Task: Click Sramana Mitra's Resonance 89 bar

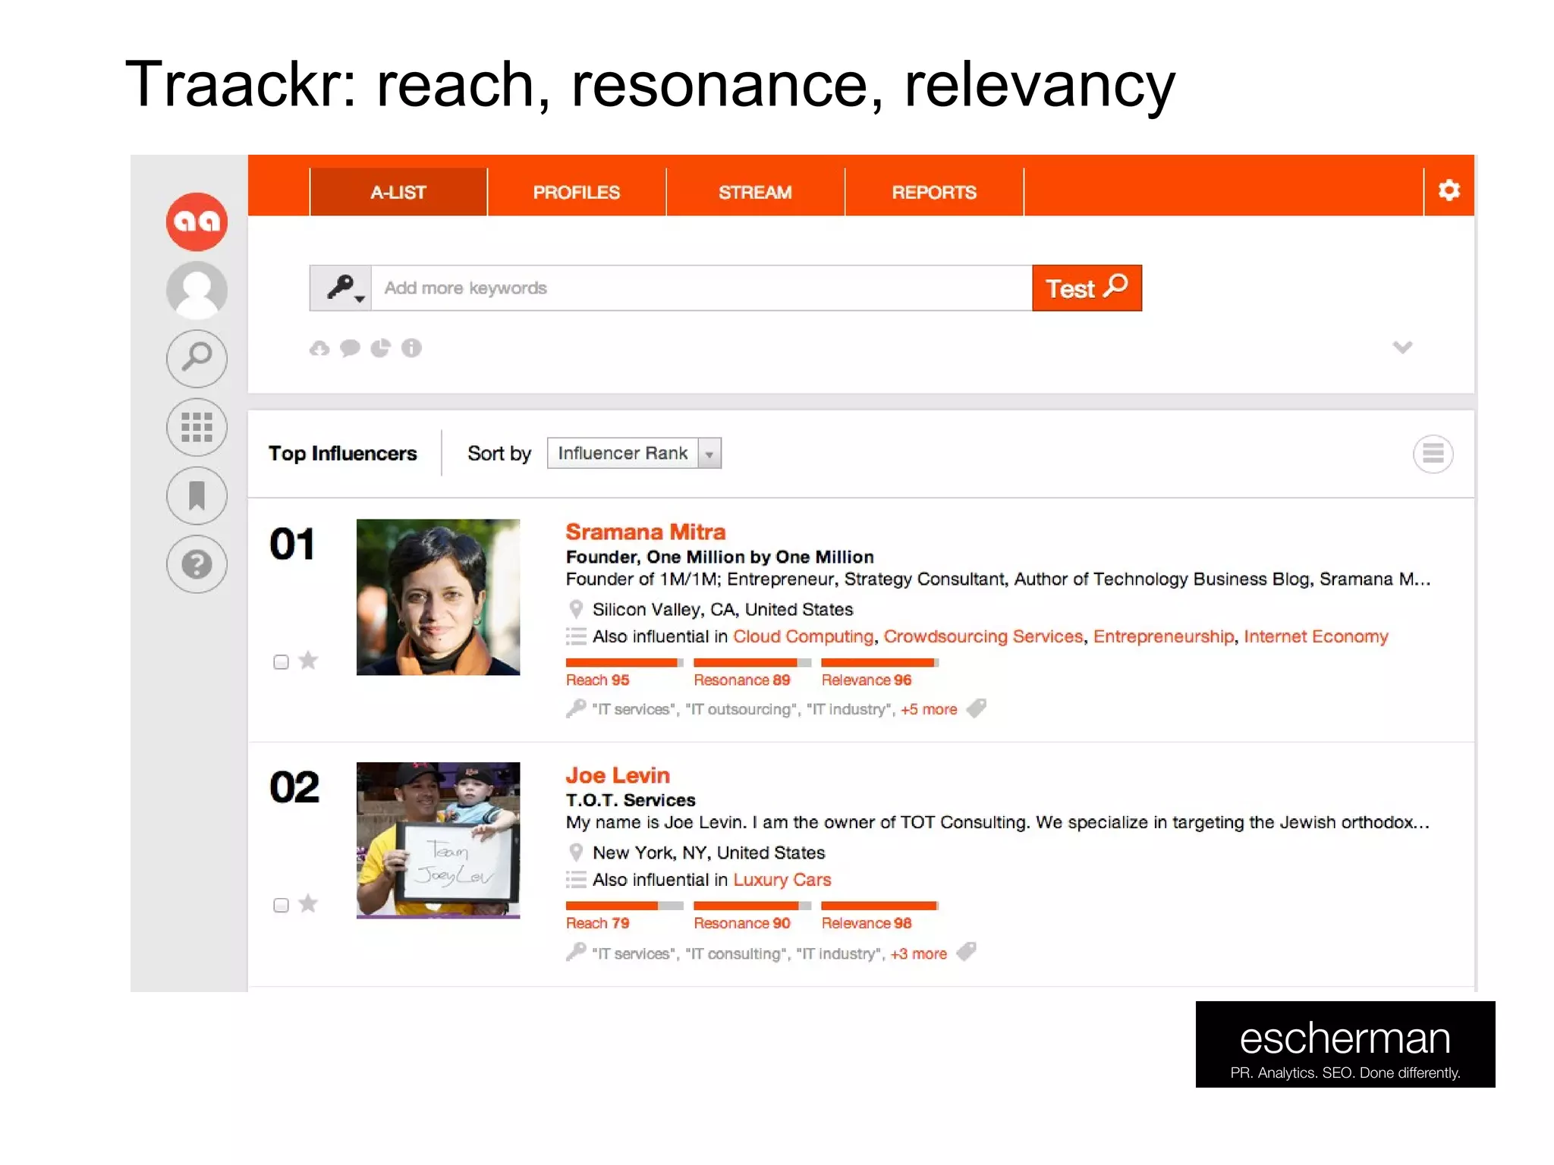Action: 752,663
